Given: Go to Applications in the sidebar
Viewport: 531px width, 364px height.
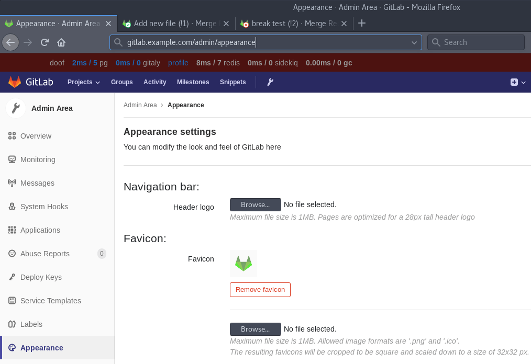Looking at the screenshot, I should point(40,230).
